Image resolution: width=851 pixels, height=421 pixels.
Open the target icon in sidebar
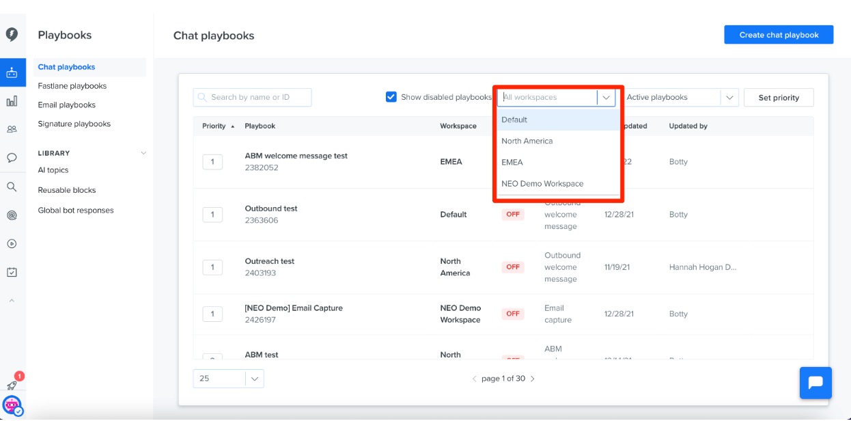tap(12, 215)
